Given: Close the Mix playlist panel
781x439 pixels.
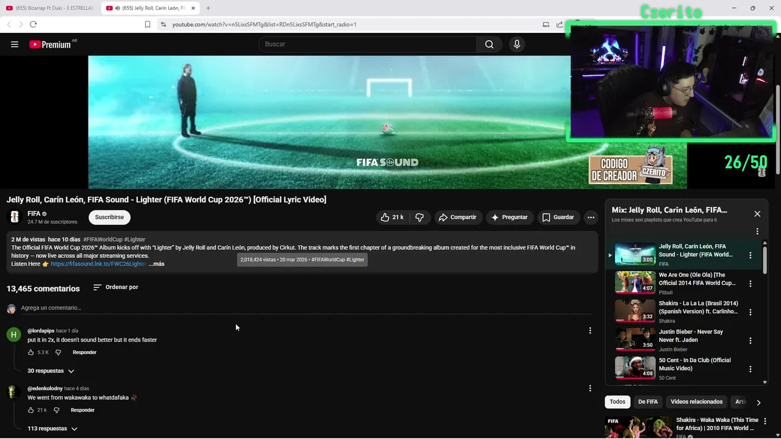Looking at the screenshot, I should [757, 214].
